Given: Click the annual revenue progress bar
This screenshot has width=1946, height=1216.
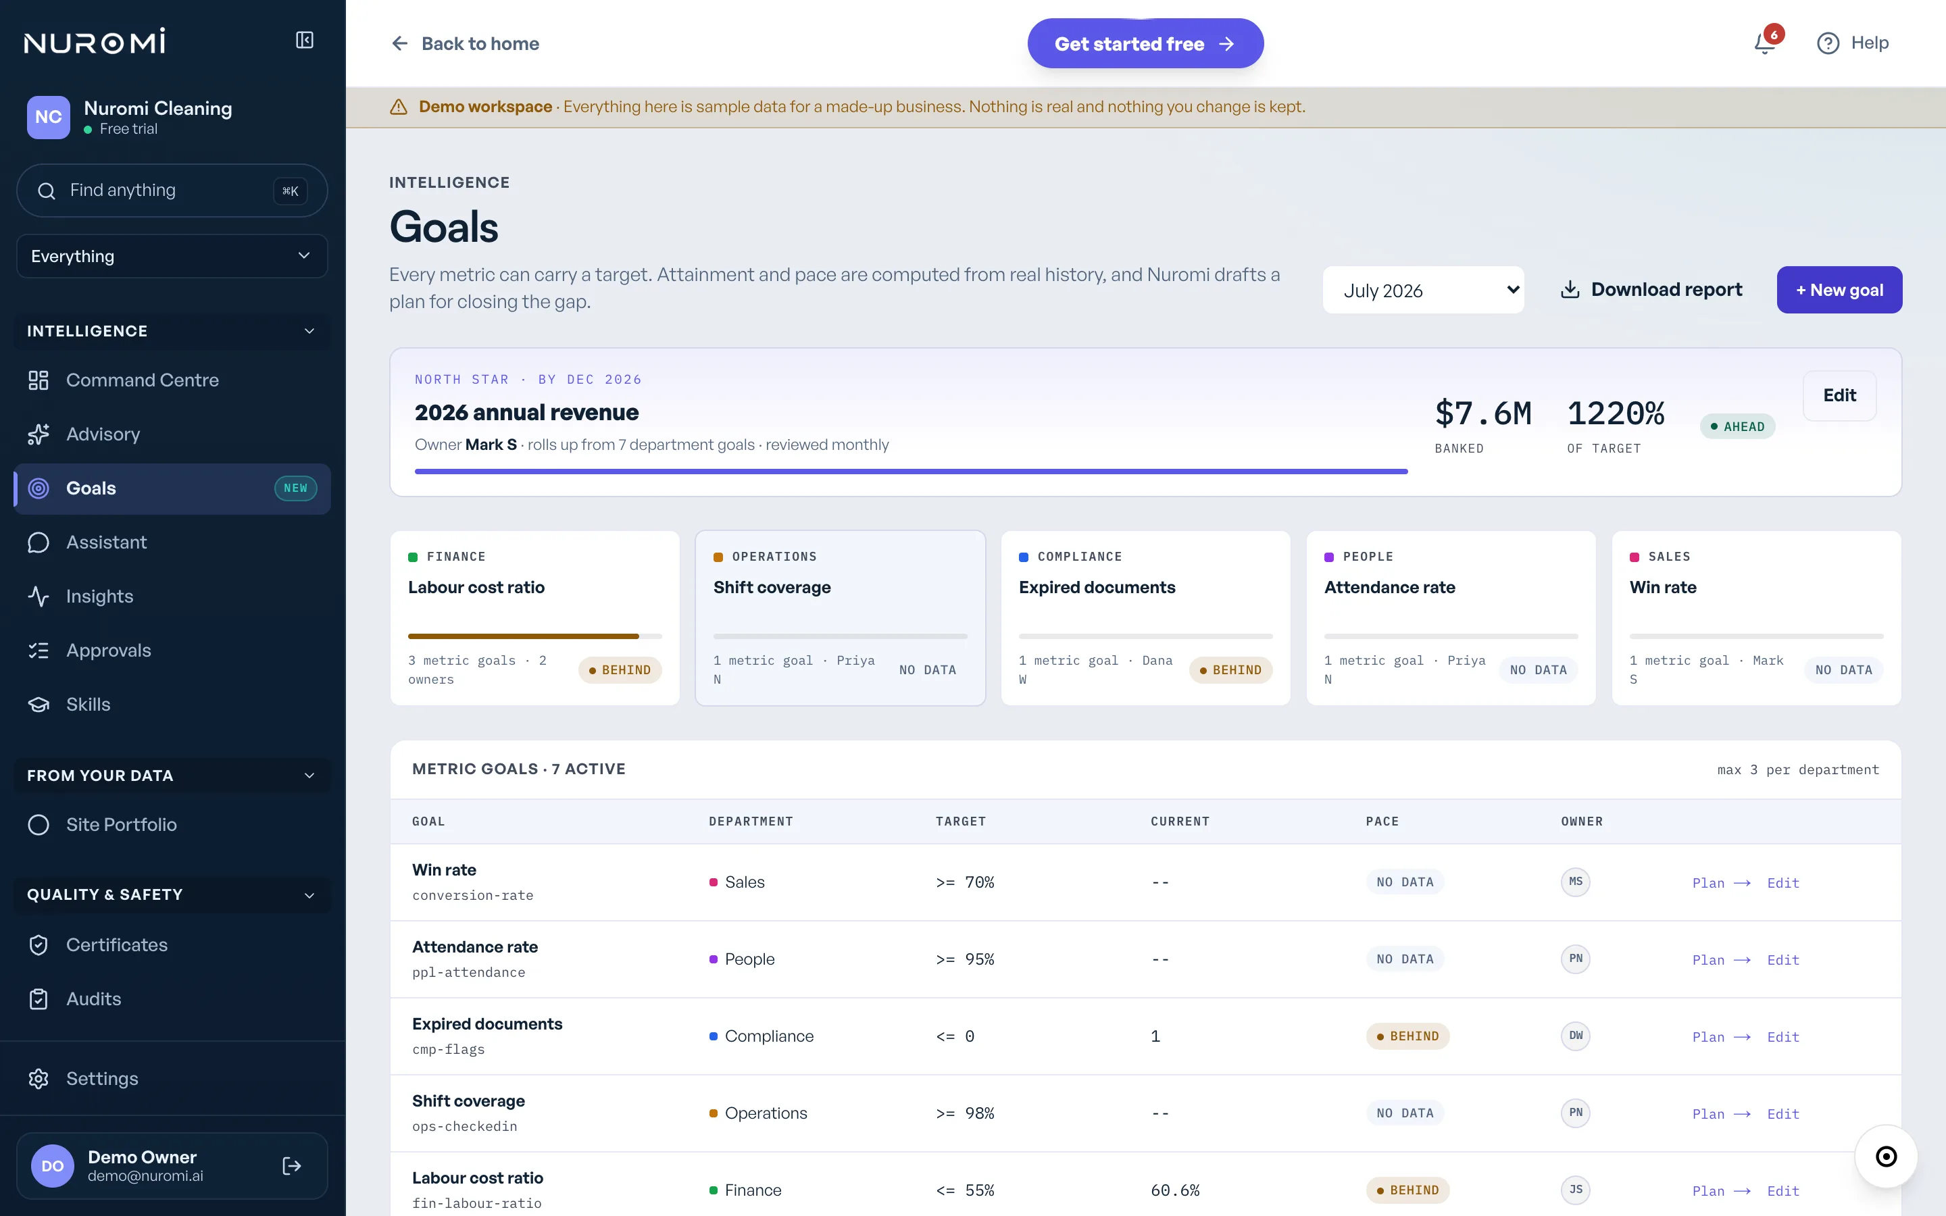Looking at the screenshot, I should 911,472.
